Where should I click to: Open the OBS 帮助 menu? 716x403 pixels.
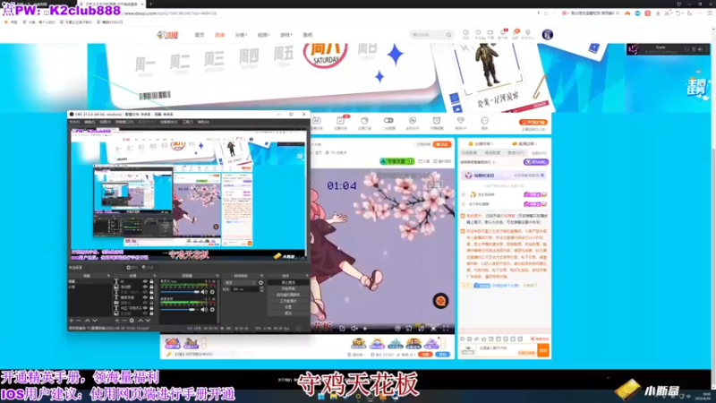204,122
